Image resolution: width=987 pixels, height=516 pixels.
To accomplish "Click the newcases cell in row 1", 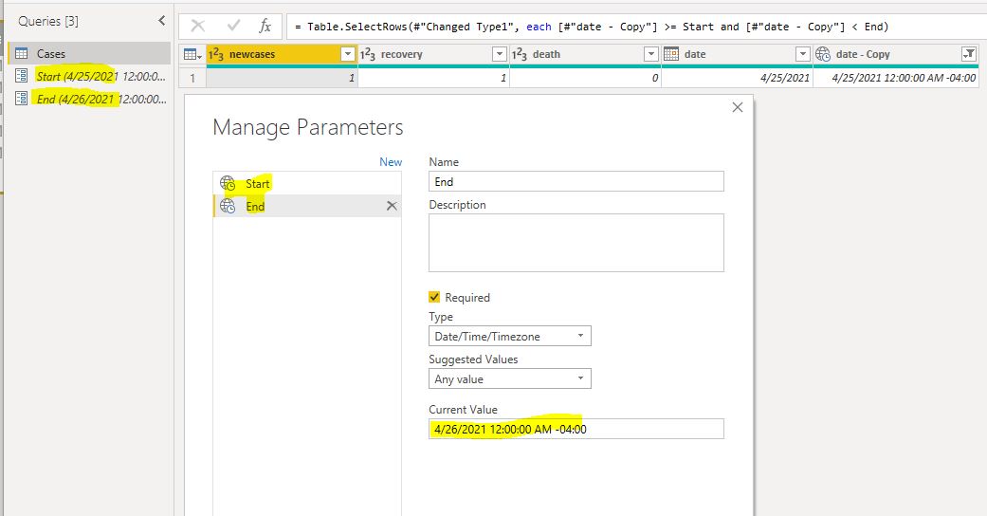I will 282,78.
